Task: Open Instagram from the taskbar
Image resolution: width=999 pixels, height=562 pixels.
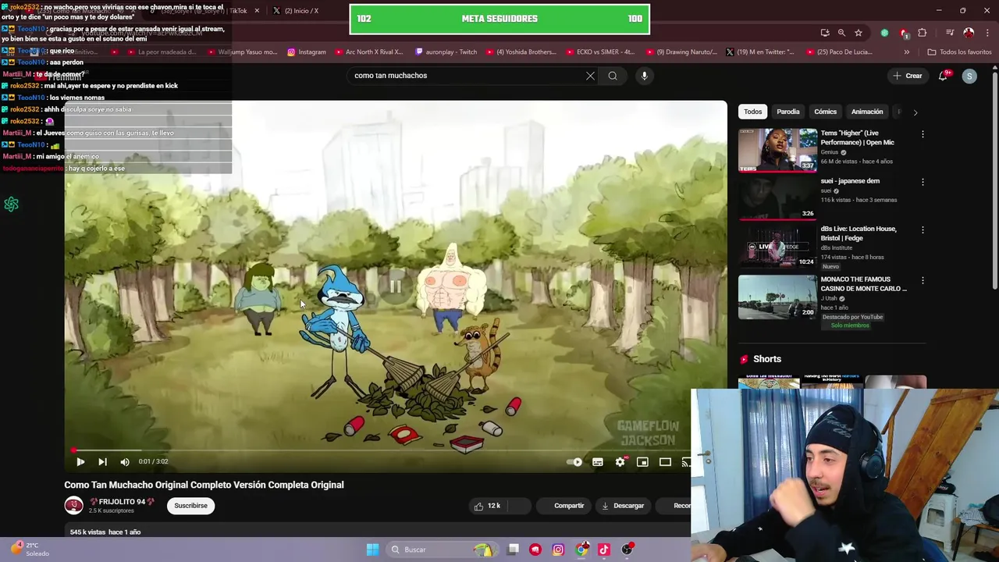Action: click(558, 550)
